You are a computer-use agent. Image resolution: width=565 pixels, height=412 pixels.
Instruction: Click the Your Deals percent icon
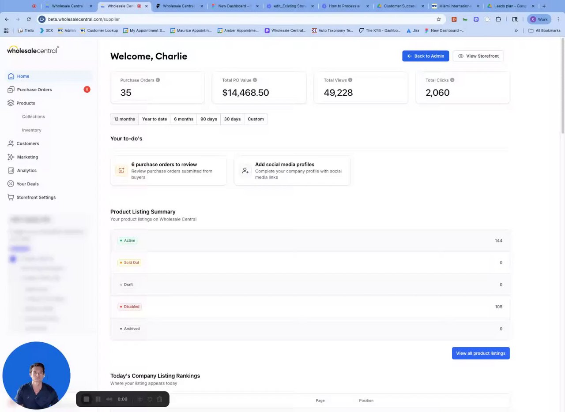[11, 184]
